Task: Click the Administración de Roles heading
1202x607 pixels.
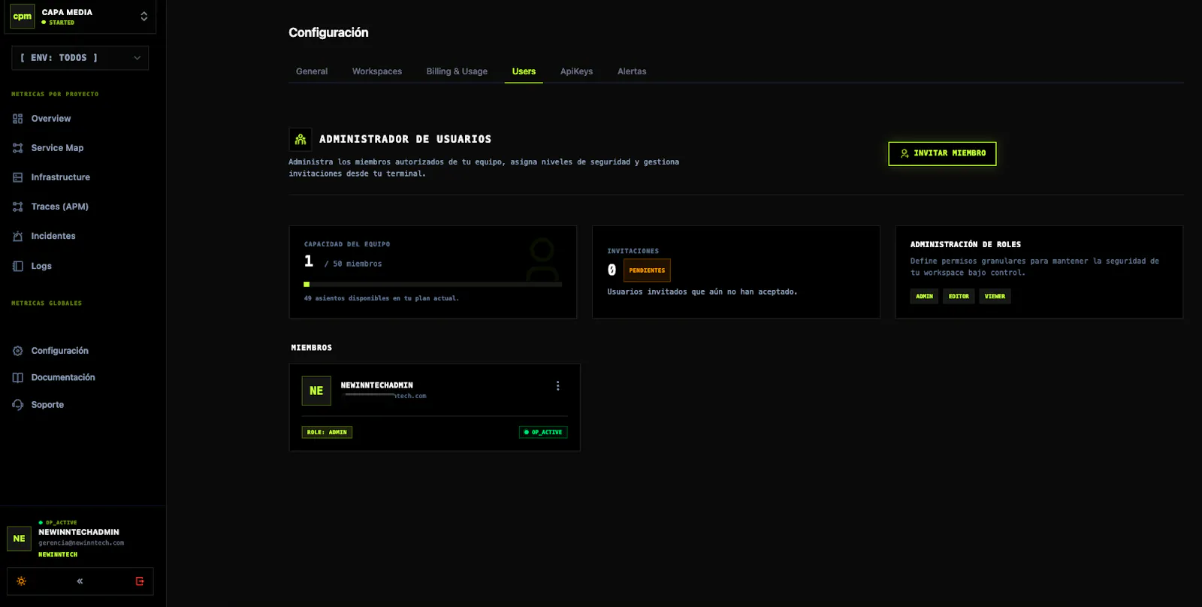Action: 965,244
